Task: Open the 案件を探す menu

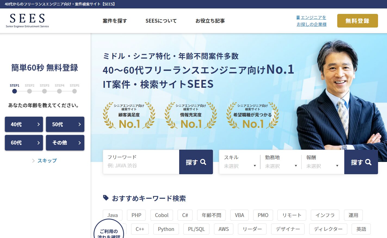Action: pos(115,21)
